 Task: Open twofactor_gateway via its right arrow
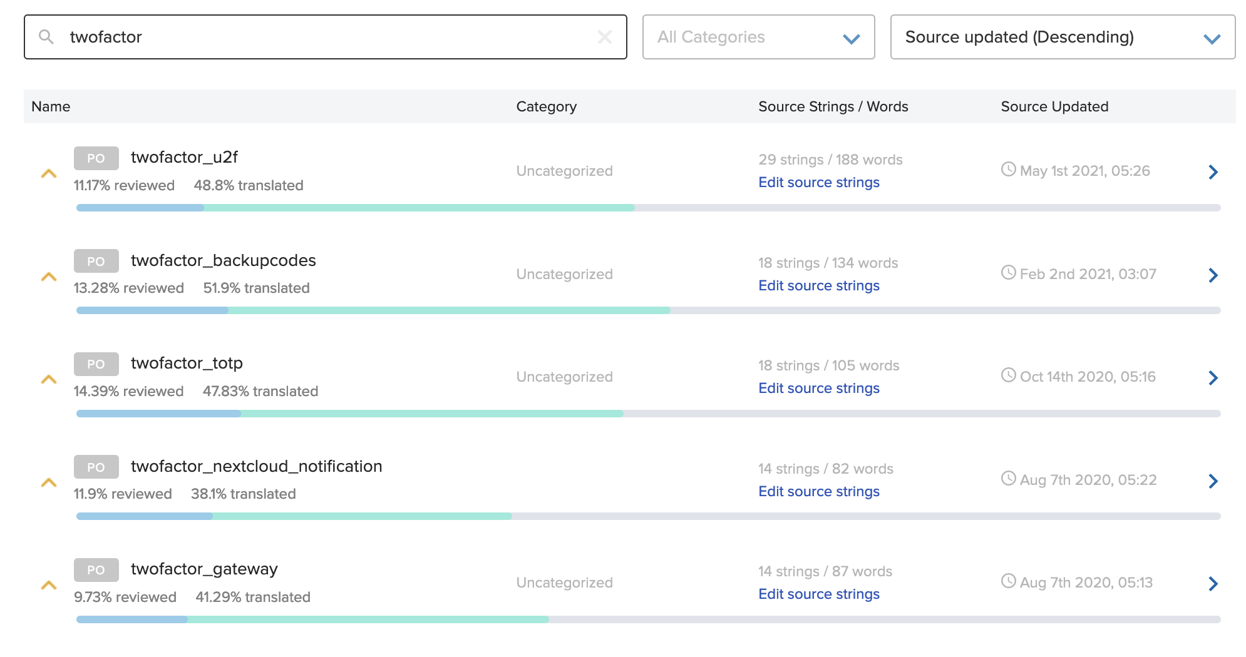(x=1213, y=583)
